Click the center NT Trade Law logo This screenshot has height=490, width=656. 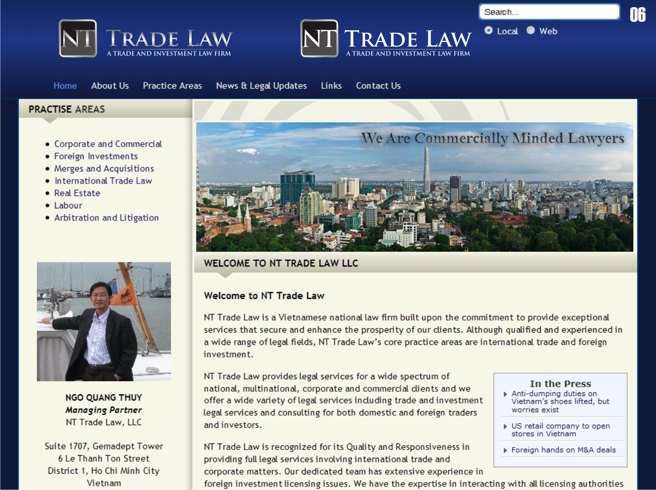click(x=385, y=39)
